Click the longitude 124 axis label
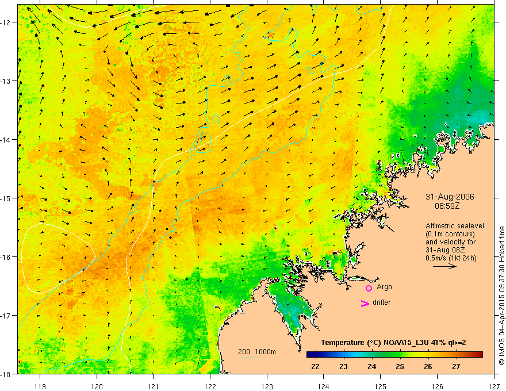This screenshot has width=506, height=391. (324, 386)
